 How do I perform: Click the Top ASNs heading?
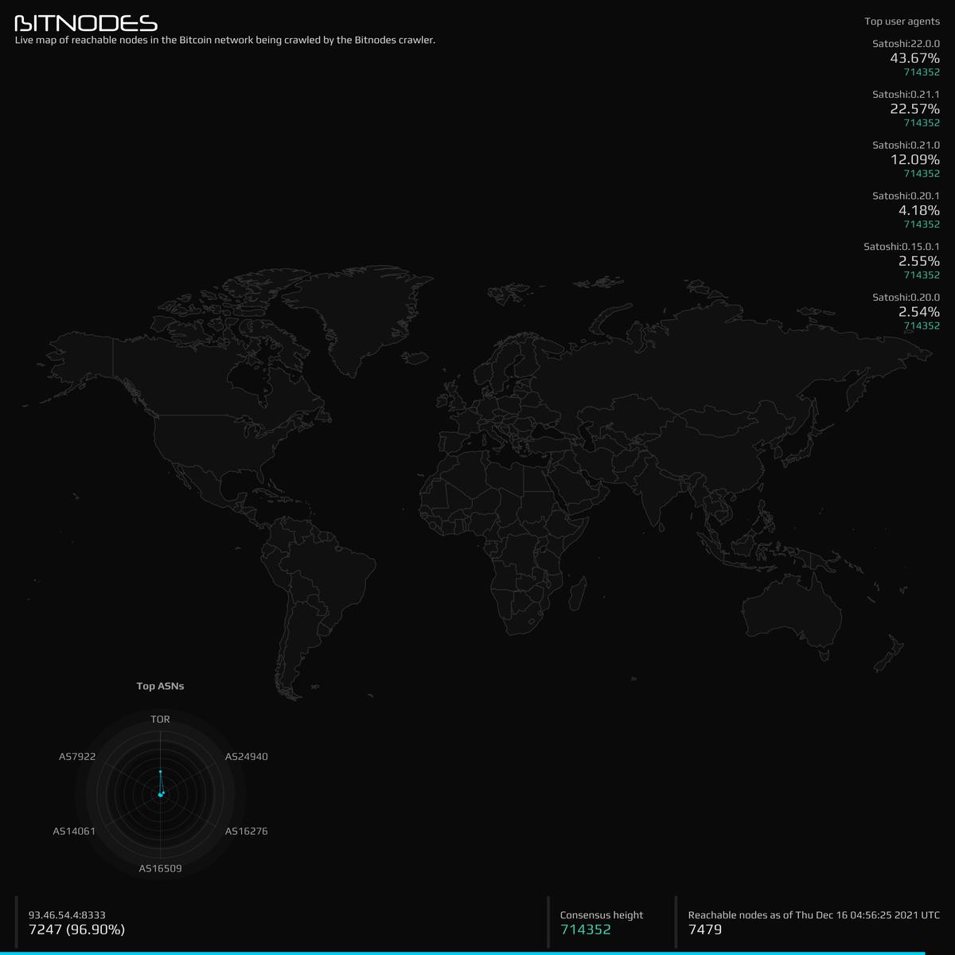161,685
